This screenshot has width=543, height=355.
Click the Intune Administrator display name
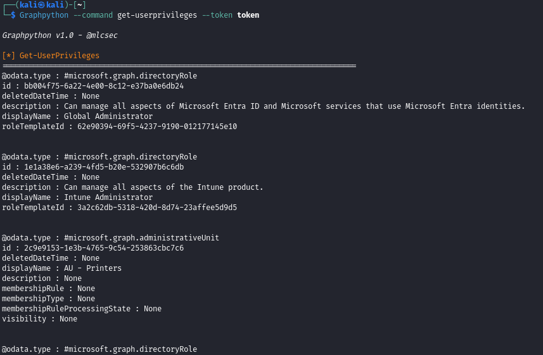click(x=108, y=197)
